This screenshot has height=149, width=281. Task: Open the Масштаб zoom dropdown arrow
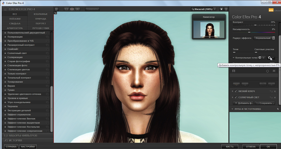(215, 9)
